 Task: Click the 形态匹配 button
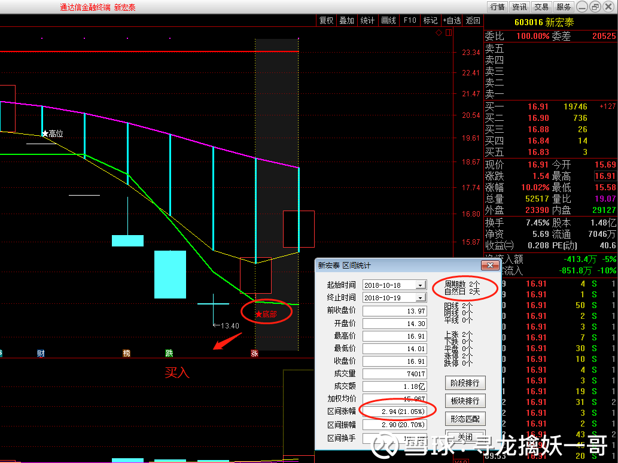[x=465, y=419]
